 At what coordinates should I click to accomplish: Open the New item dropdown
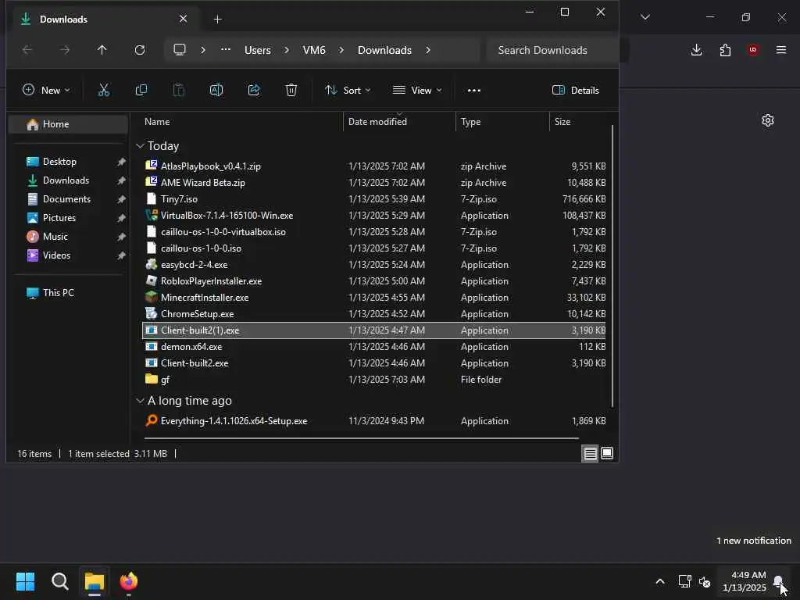pos(46,91)
